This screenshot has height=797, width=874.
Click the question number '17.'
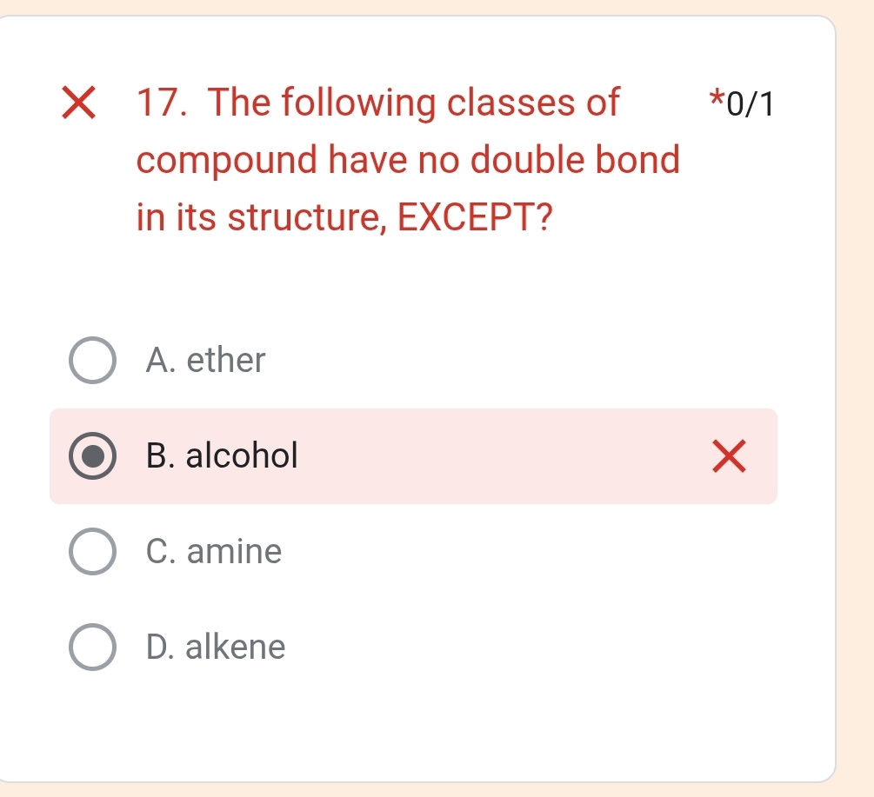164,103
